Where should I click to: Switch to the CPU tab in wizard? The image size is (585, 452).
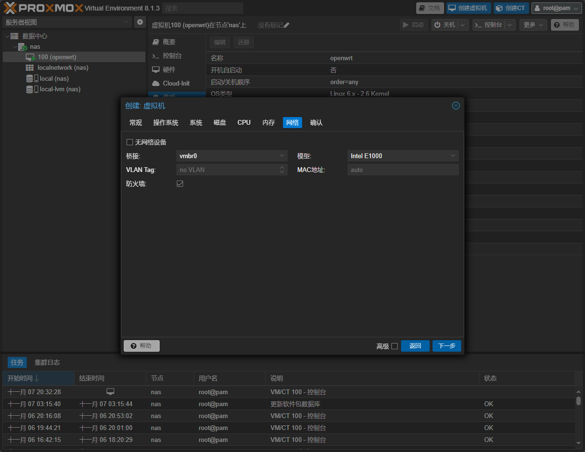coord(244,123)
